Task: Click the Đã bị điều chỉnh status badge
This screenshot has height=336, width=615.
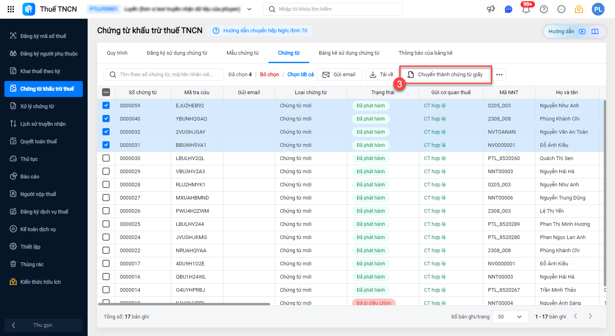Action: [374, 302]
